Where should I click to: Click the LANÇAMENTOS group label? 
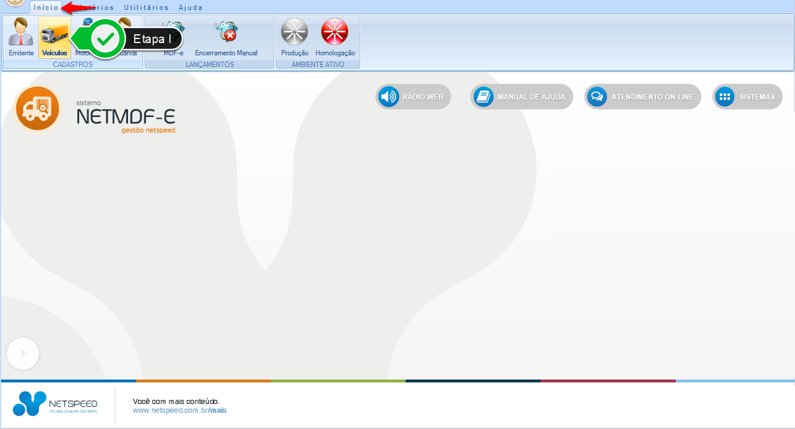[x=210, y=65]
